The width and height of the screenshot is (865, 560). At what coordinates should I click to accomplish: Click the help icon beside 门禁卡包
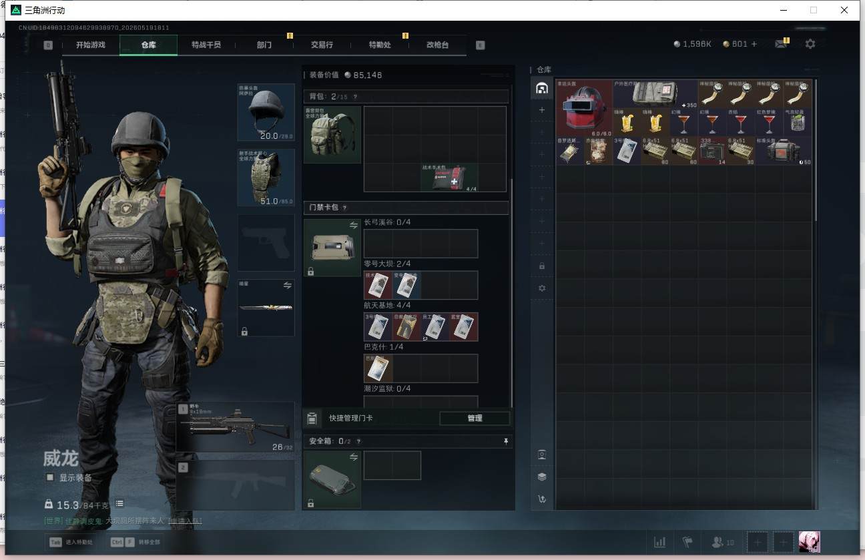(x=344, y=208)
